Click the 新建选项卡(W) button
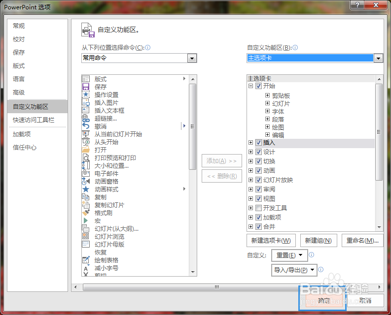Viewport: 391px width, 315px height. pos(271,241)
